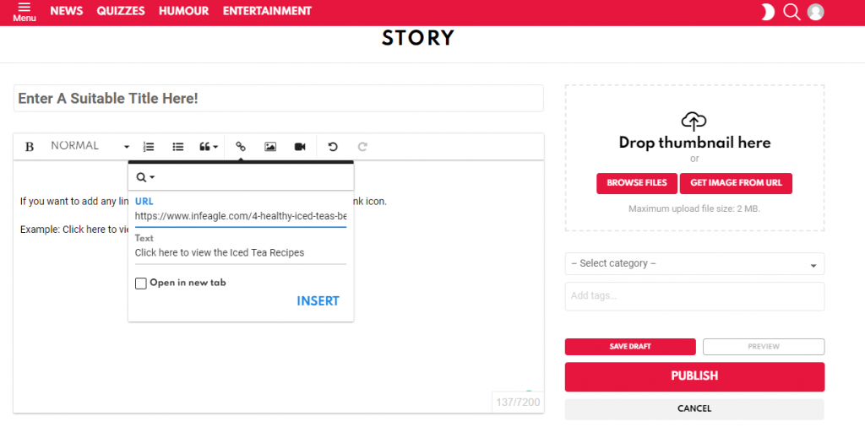Click the 137/7200 character counter

coord(518,403)
